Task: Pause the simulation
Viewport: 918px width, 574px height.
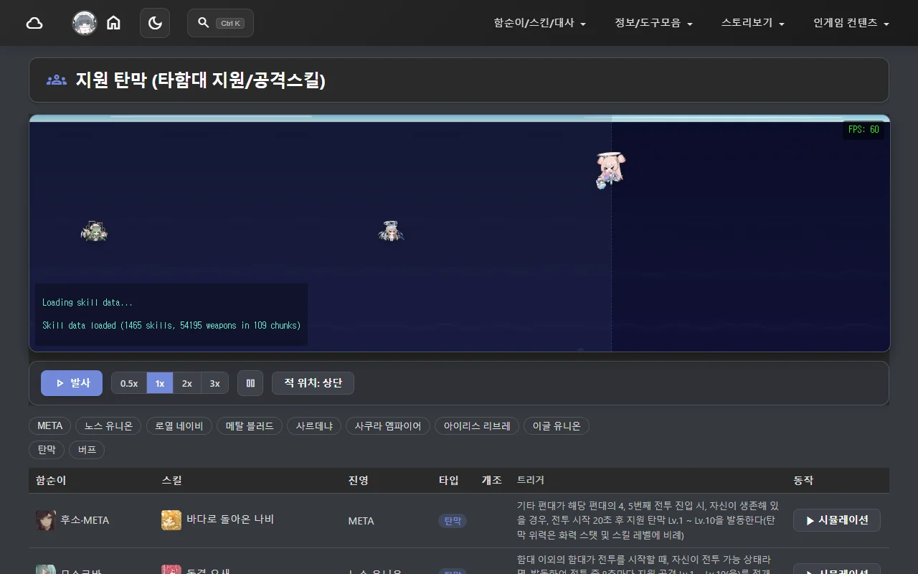Action: click(x=250, y=383)
